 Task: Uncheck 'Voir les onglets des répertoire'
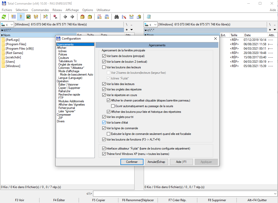[x=104, y=89]
